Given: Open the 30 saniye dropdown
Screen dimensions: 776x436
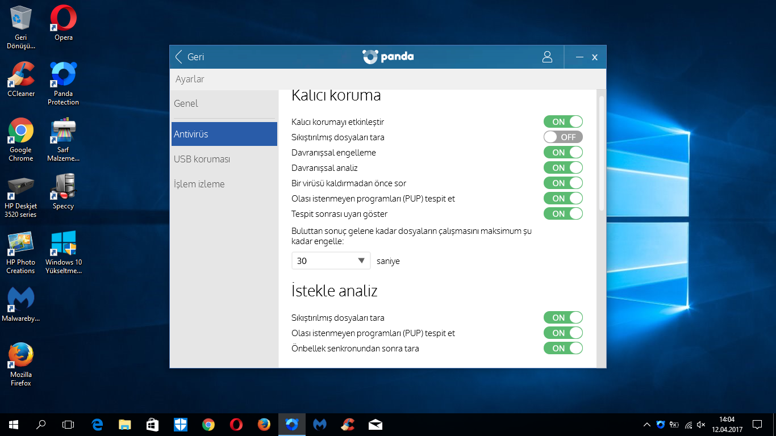Looking at the screenshot, I should point(331,261).
